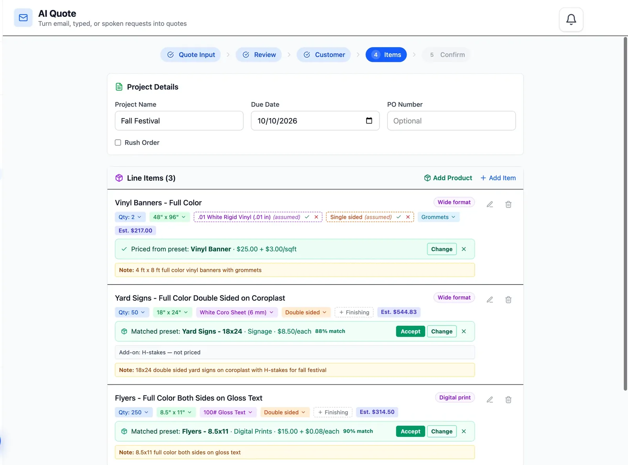Enable the Rush Order checkbox
This screenshot has width=628, height=465.
(x=118, y=143)
